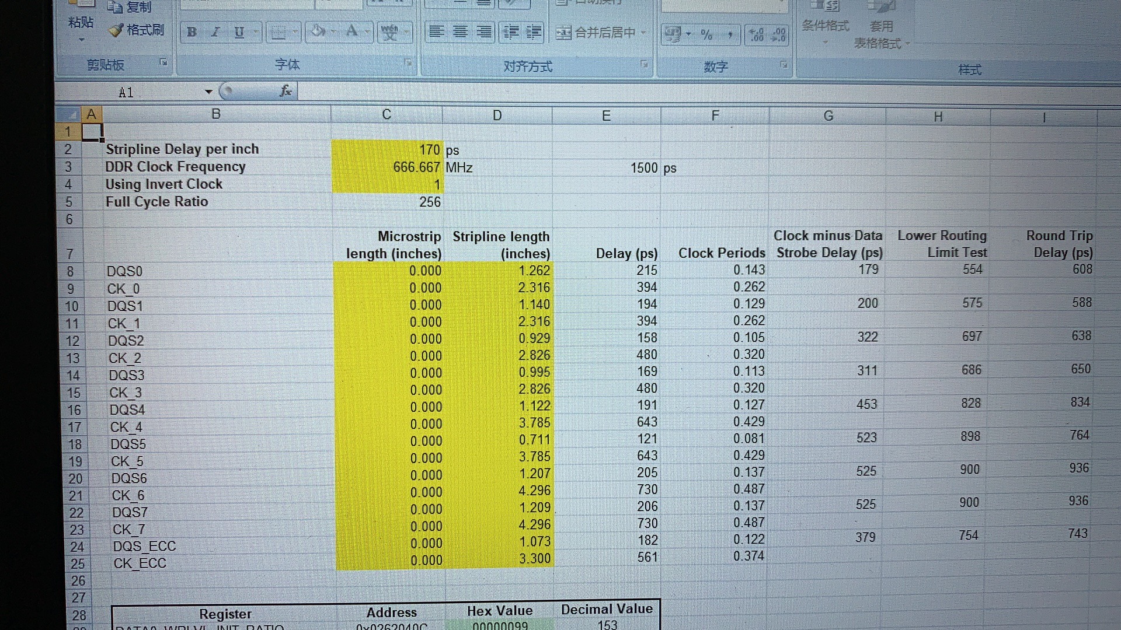Expand the font color dropdown arrow
Image resolution: width=1121 pixels, height=630 pixels.
click(x=367, y=32)
